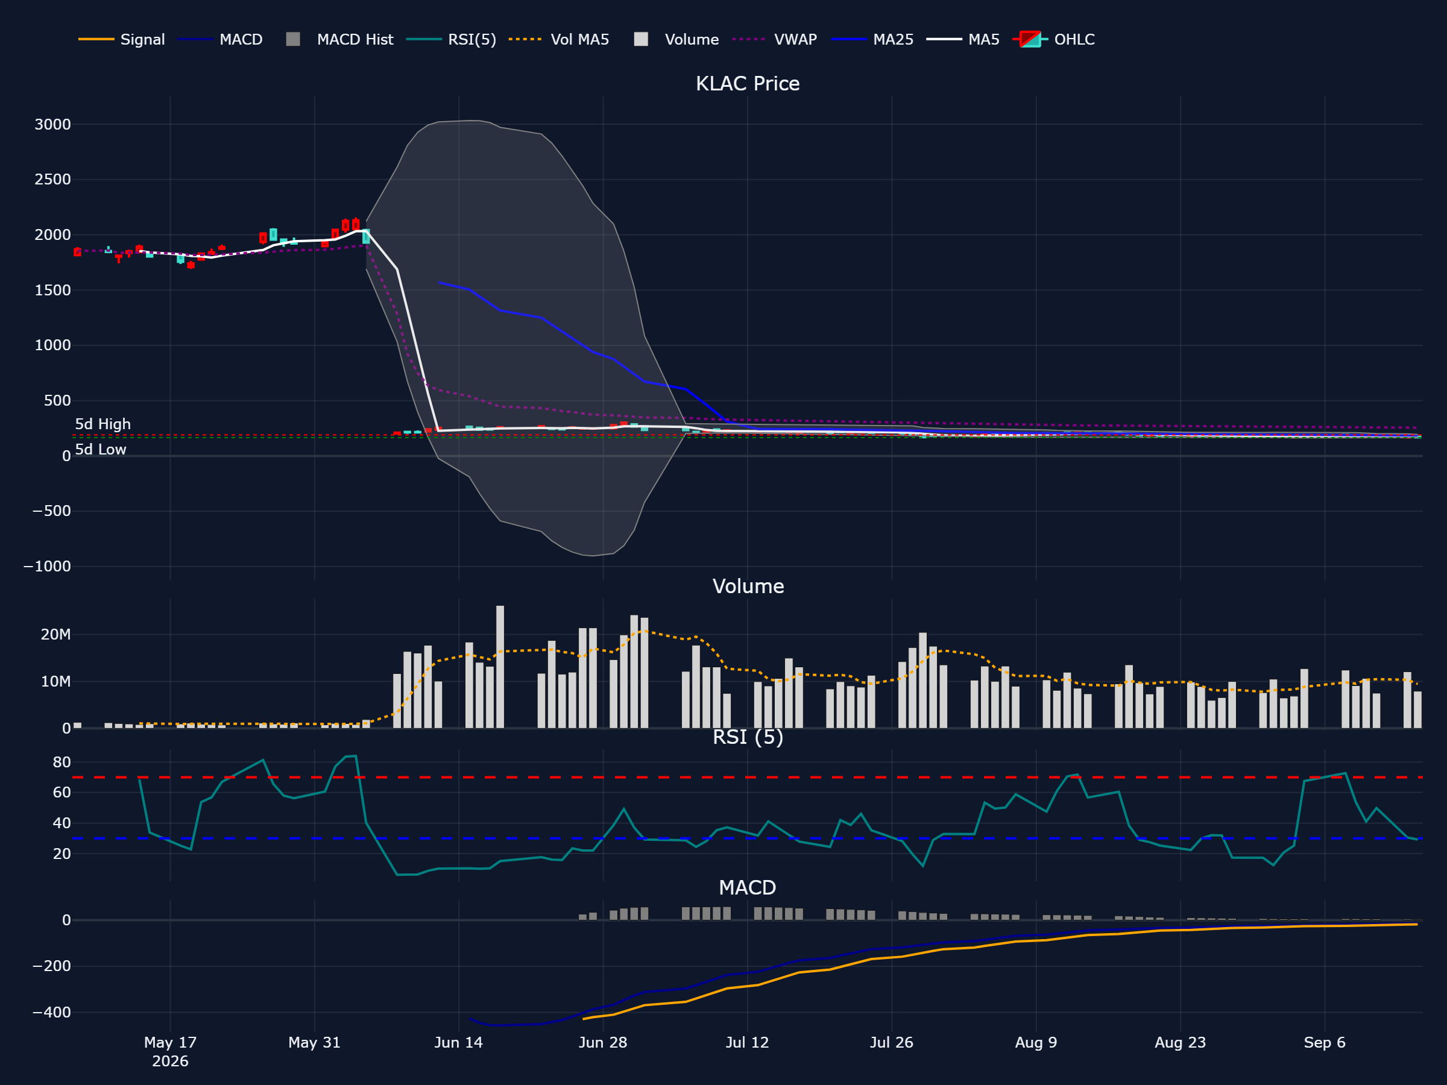Click the KLAC Price chart title
The width and height of the screenshot is (1447, 1085).
[748, 84]
